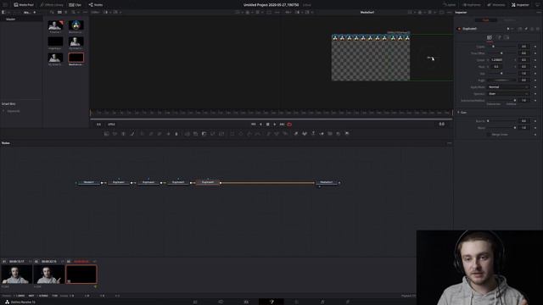Image resolution: width=543 pixels, height=305 pixels.
Task: Toggle the Spline editor panel
Action: pyautogui.click(x=449, y=5)
